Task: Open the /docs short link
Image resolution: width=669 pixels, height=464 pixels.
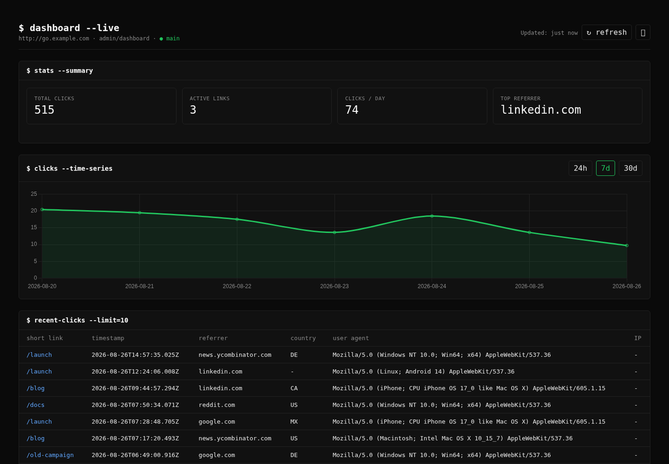Action: (x=35, y=405)
